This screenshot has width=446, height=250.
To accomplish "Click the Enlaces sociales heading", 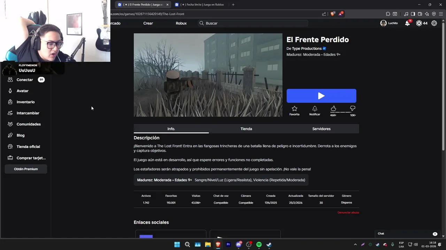I will coord(151,222).
